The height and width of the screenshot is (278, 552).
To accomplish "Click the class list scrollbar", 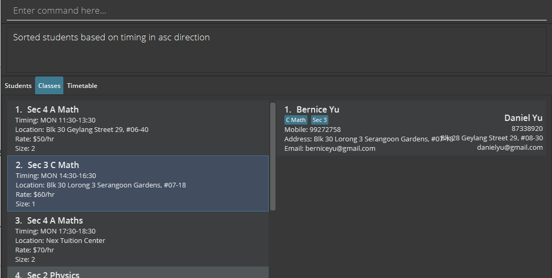I will click(273, 156).
